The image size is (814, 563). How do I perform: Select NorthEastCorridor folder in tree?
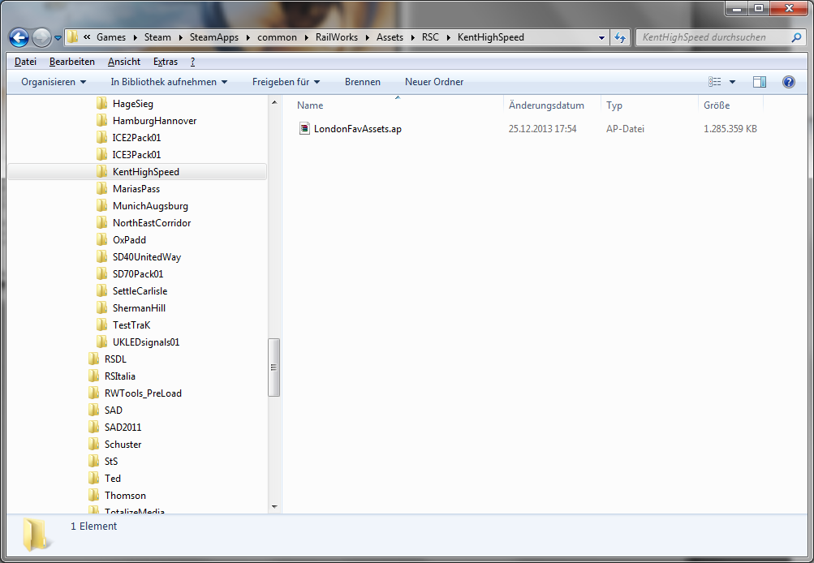(x=152, y=223)
